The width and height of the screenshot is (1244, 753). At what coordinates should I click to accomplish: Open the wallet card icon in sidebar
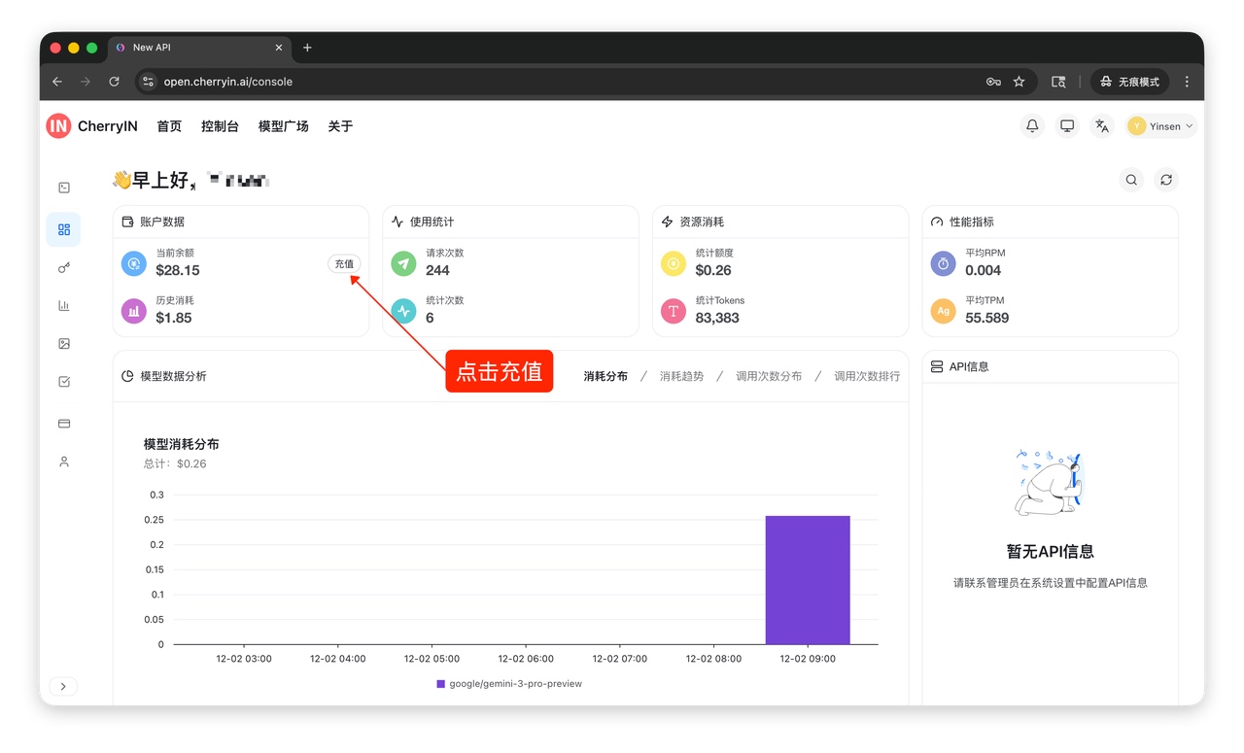click(64, 424)
